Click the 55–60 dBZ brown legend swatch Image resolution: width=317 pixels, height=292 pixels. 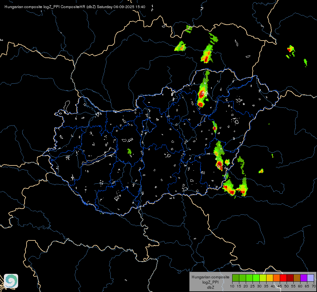pyautogui.click(x=297, y=278)
